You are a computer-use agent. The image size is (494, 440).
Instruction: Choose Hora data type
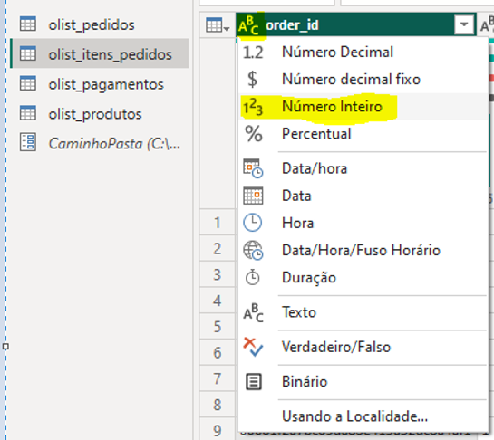(x=363, y=223)
